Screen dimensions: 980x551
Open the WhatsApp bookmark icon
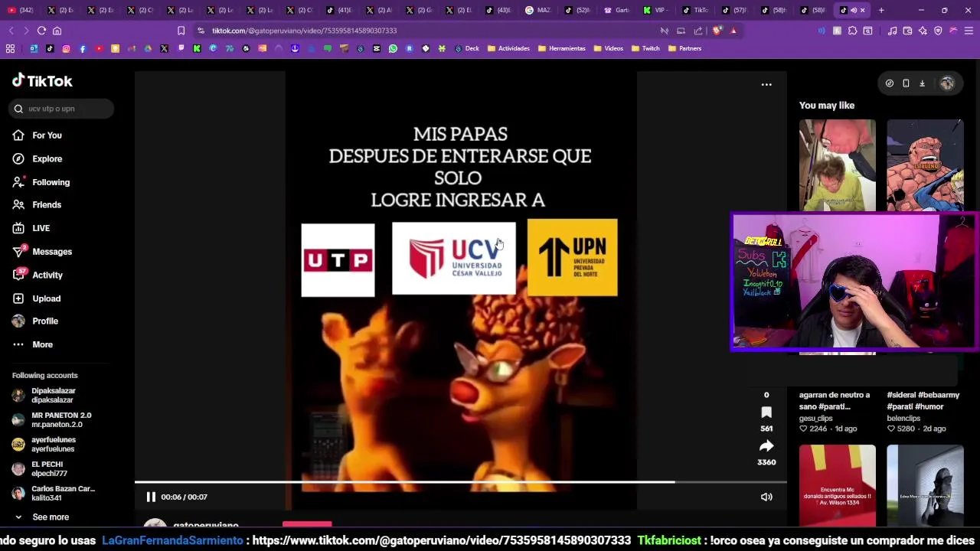[x=393, y=48]
